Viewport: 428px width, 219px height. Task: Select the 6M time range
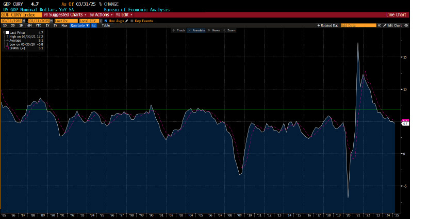tap(29, 25)
